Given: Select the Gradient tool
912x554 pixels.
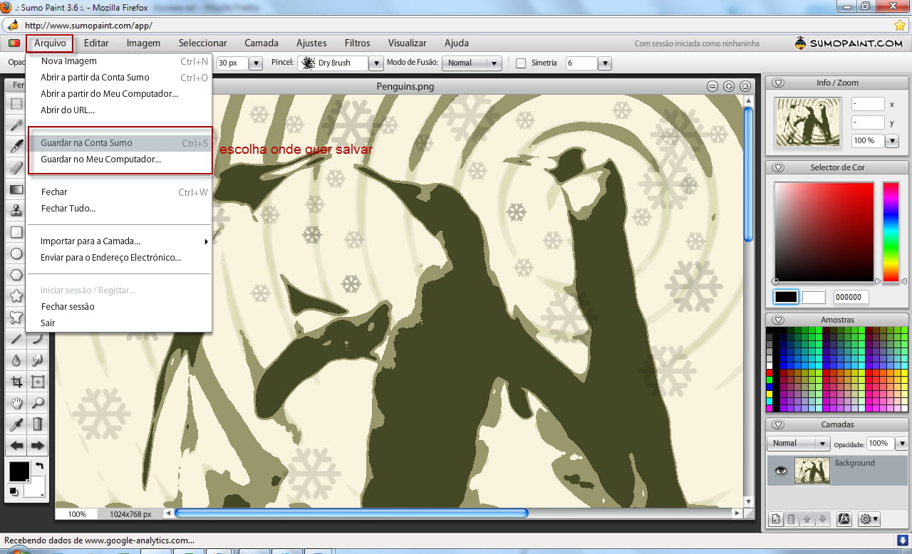Looking at the screenshot, I should click(x=16, y=189).
